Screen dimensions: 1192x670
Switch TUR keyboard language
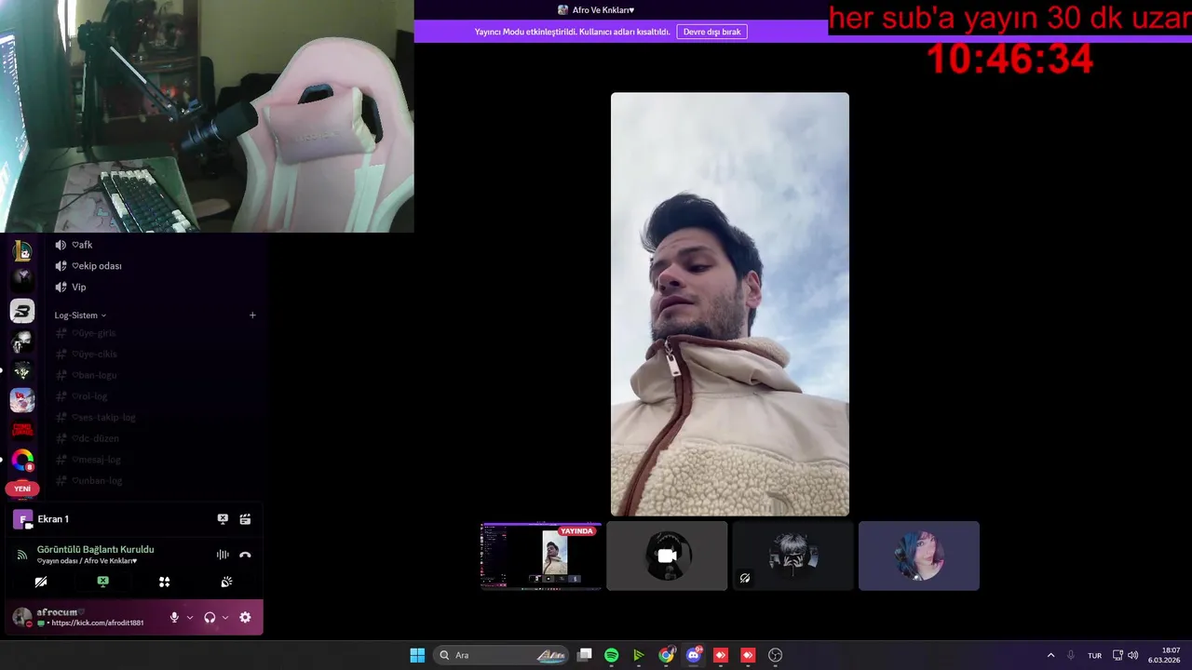click(x=1095, y=655)
